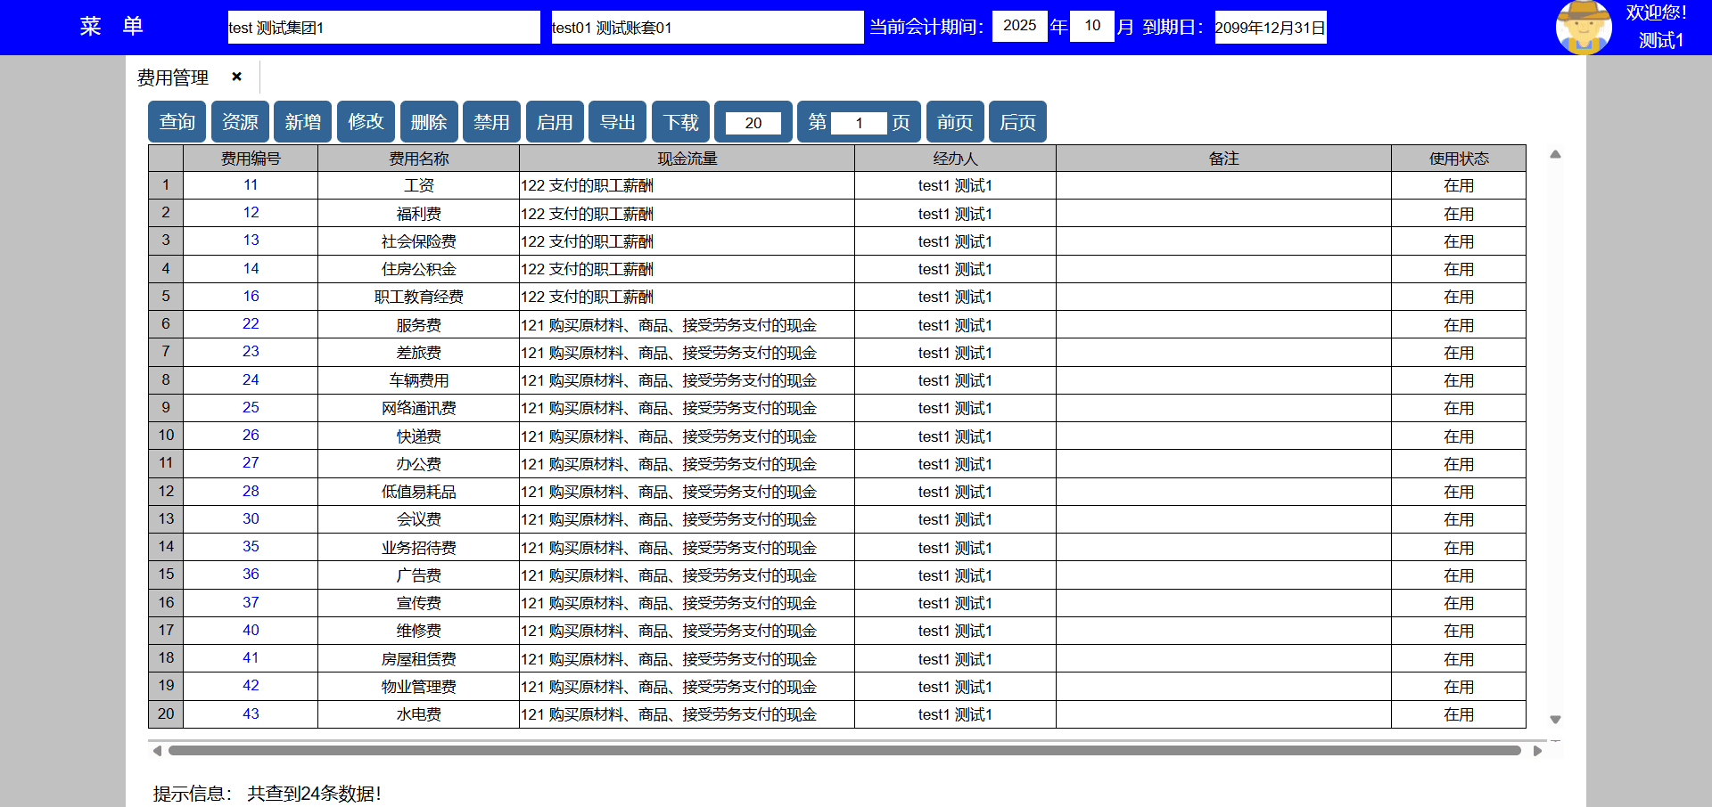The width and height of the screenshot is (1712, 807).
Task: Click the 修改 edit button
Action: (x=366, y=122)
